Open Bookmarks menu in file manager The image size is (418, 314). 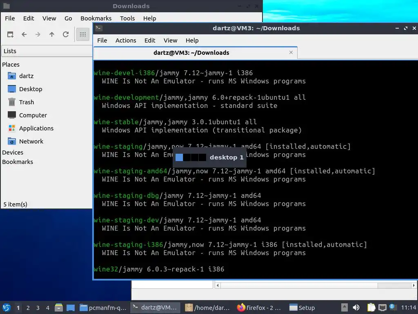[96, 18]
